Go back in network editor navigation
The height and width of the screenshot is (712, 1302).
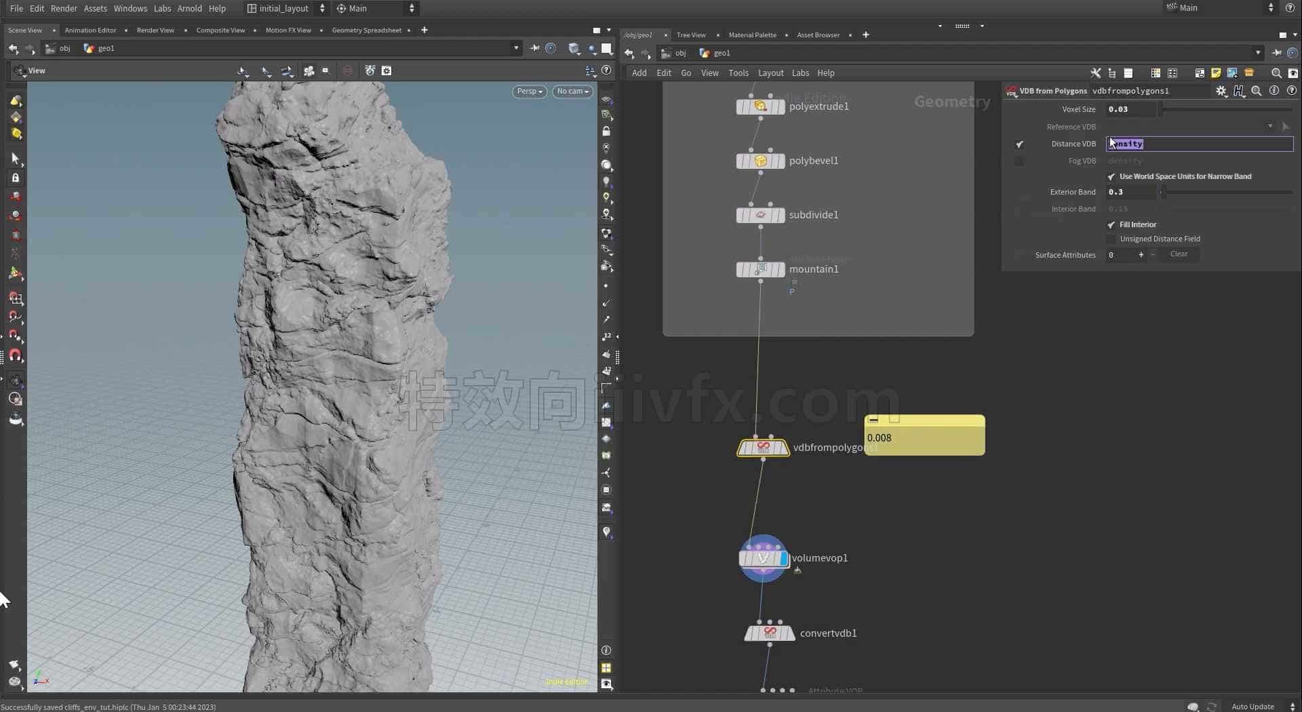click(629, 53)
